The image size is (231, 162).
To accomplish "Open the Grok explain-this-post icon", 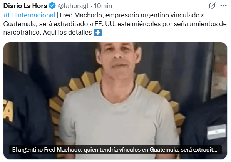I will [212, 6].
